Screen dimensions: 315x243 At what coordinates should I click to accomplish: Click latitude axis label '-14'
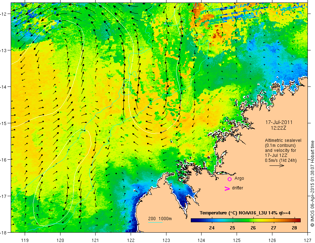pyautogui.click(x=4, y=87)
